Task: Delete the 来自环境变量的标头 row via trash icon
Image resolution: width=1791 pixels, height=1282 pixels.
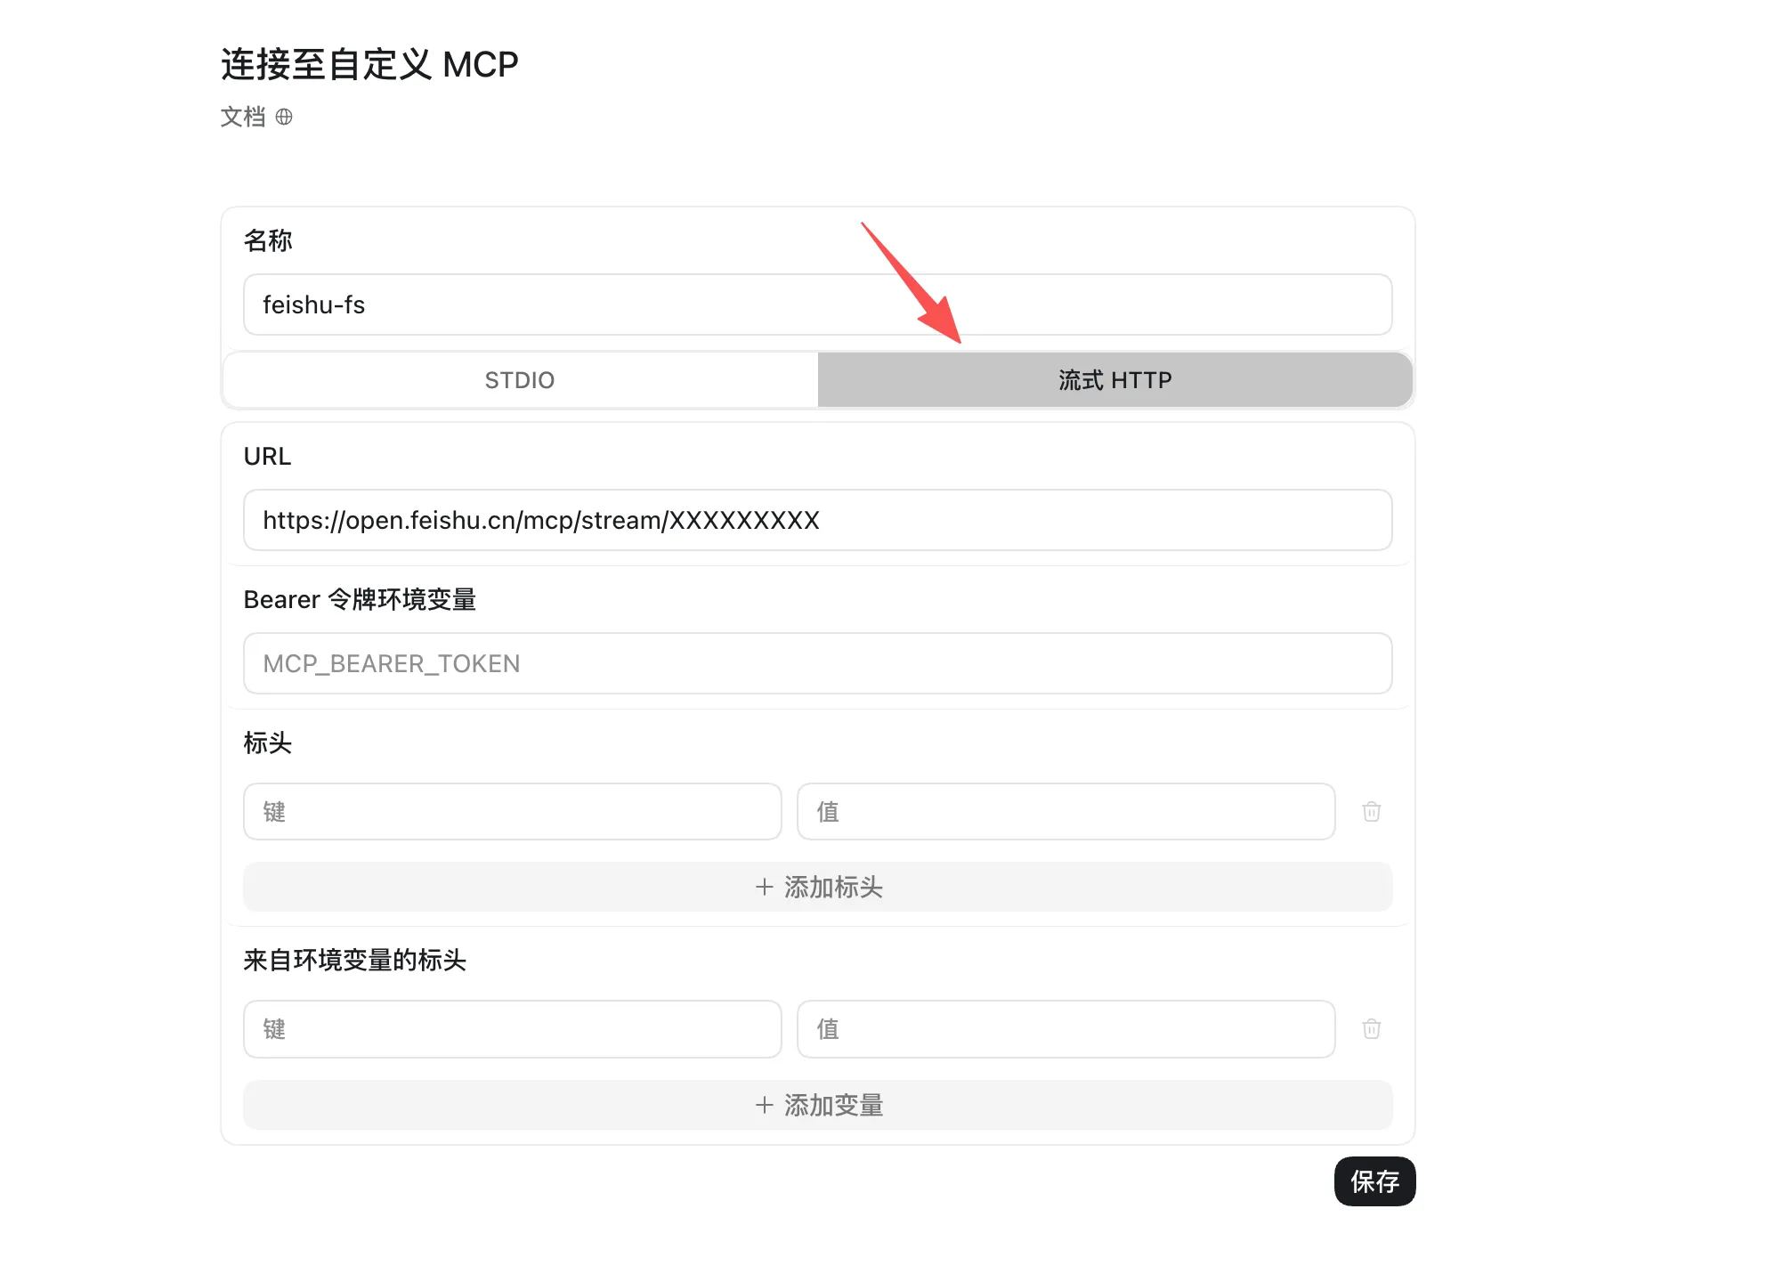Action: 1372,1028
